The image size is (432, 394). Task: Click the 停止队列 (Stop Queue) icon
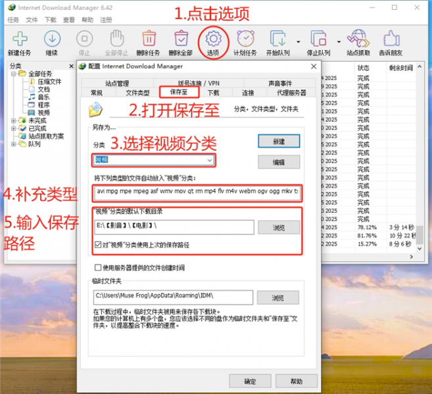coord(318,38)
